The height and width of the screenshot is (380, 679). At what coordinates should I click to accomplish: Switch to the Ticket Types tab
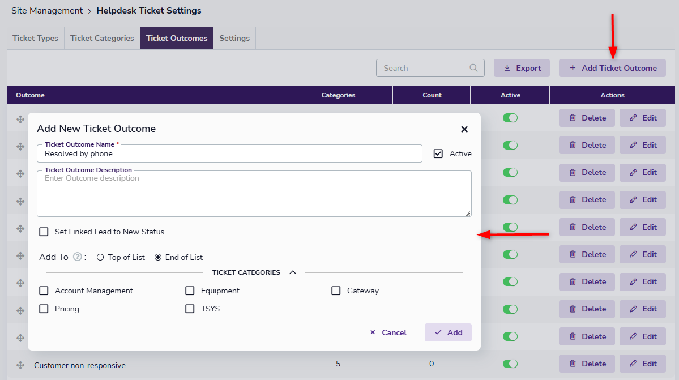(x=35, y=38)
